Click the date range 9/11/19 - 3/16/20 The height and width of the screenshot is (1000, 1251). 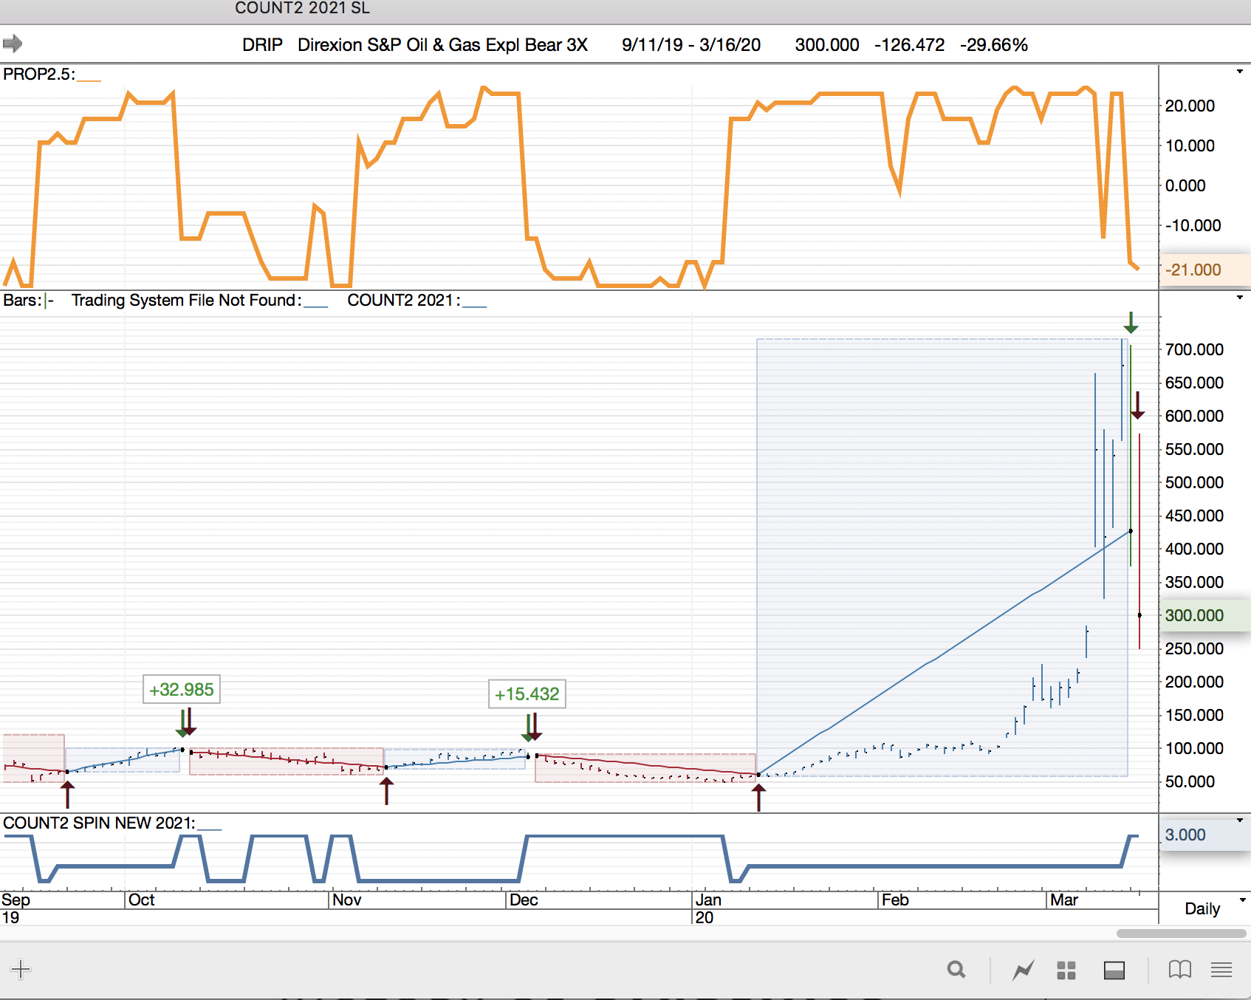pyautogui.click(x=691, y=44)
